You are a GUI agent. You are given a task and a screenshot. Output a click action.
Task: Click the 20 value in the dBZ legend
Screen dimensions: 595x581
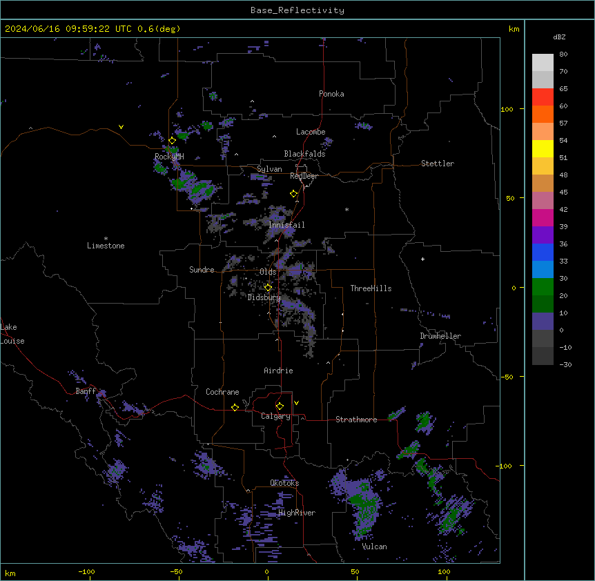[x=563, y=296]
